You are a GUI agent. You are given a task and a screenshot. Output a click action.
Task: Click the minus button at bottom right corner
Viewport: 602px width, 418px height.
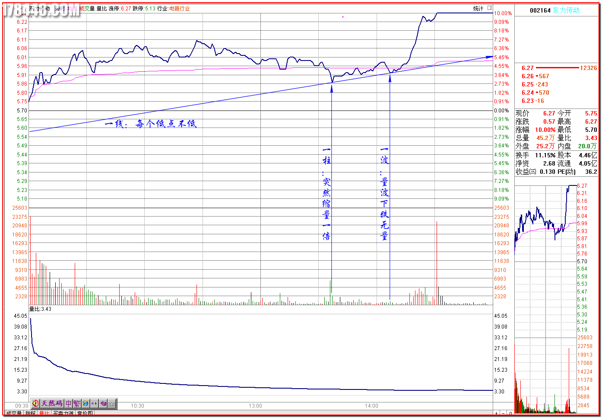point(504,414)
